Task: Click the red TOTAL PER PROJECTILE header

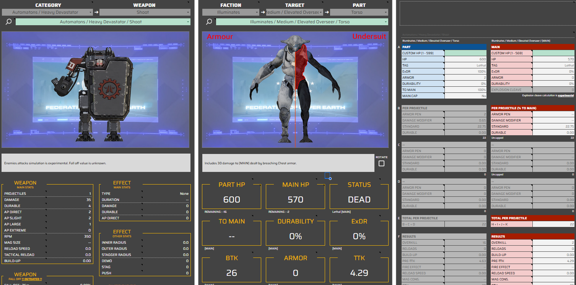Action: 532,218
